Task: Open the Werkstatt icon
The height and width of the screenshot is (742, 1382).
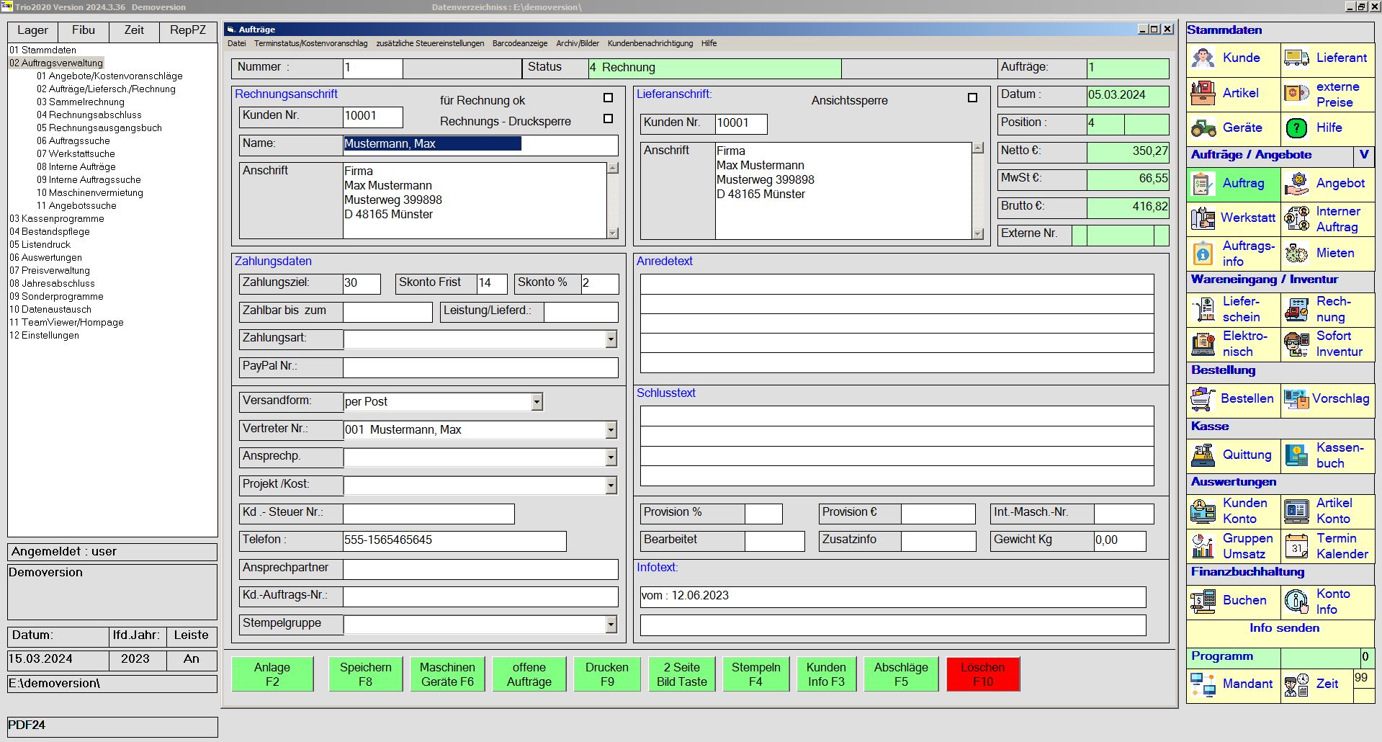Action: point(1203,218)
